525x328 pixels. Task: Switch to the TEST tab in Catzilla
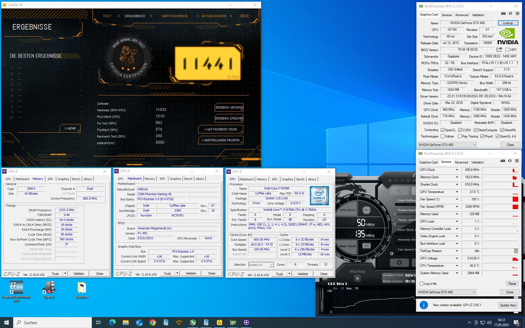107,16
